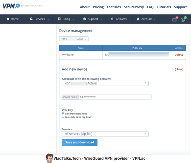Expand the Billing menu chevron
This screenshot has height=163, width=191.
click(74, 19)
